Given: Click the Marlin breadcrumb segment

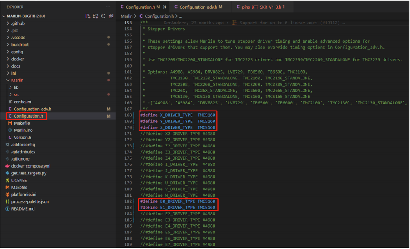Looking at the screenshot, I should (127, 16).
